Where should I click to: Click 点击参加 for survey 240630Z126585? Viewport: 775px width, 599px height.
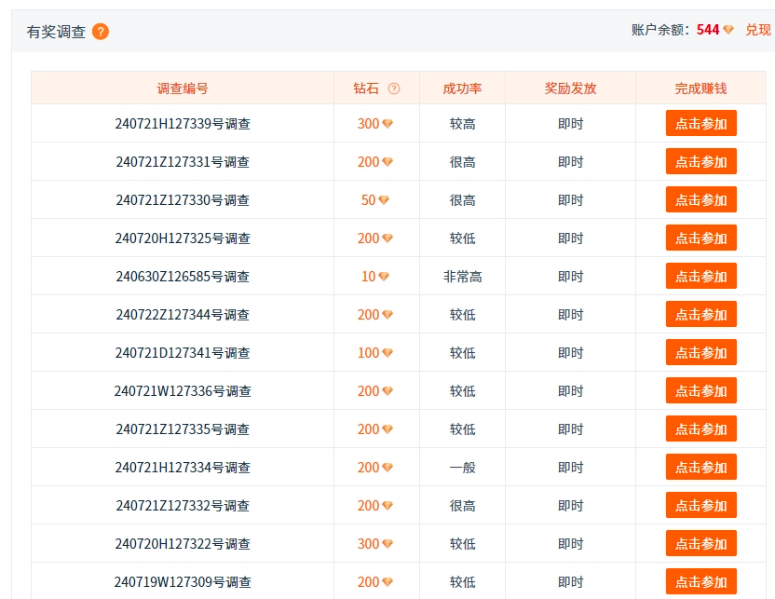coord(700,276)
